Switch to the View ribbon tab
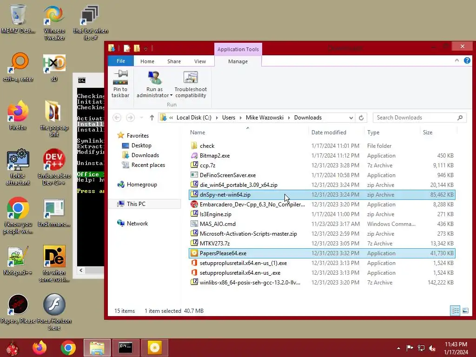Screen dimensions: 476x357 [200, 61]
